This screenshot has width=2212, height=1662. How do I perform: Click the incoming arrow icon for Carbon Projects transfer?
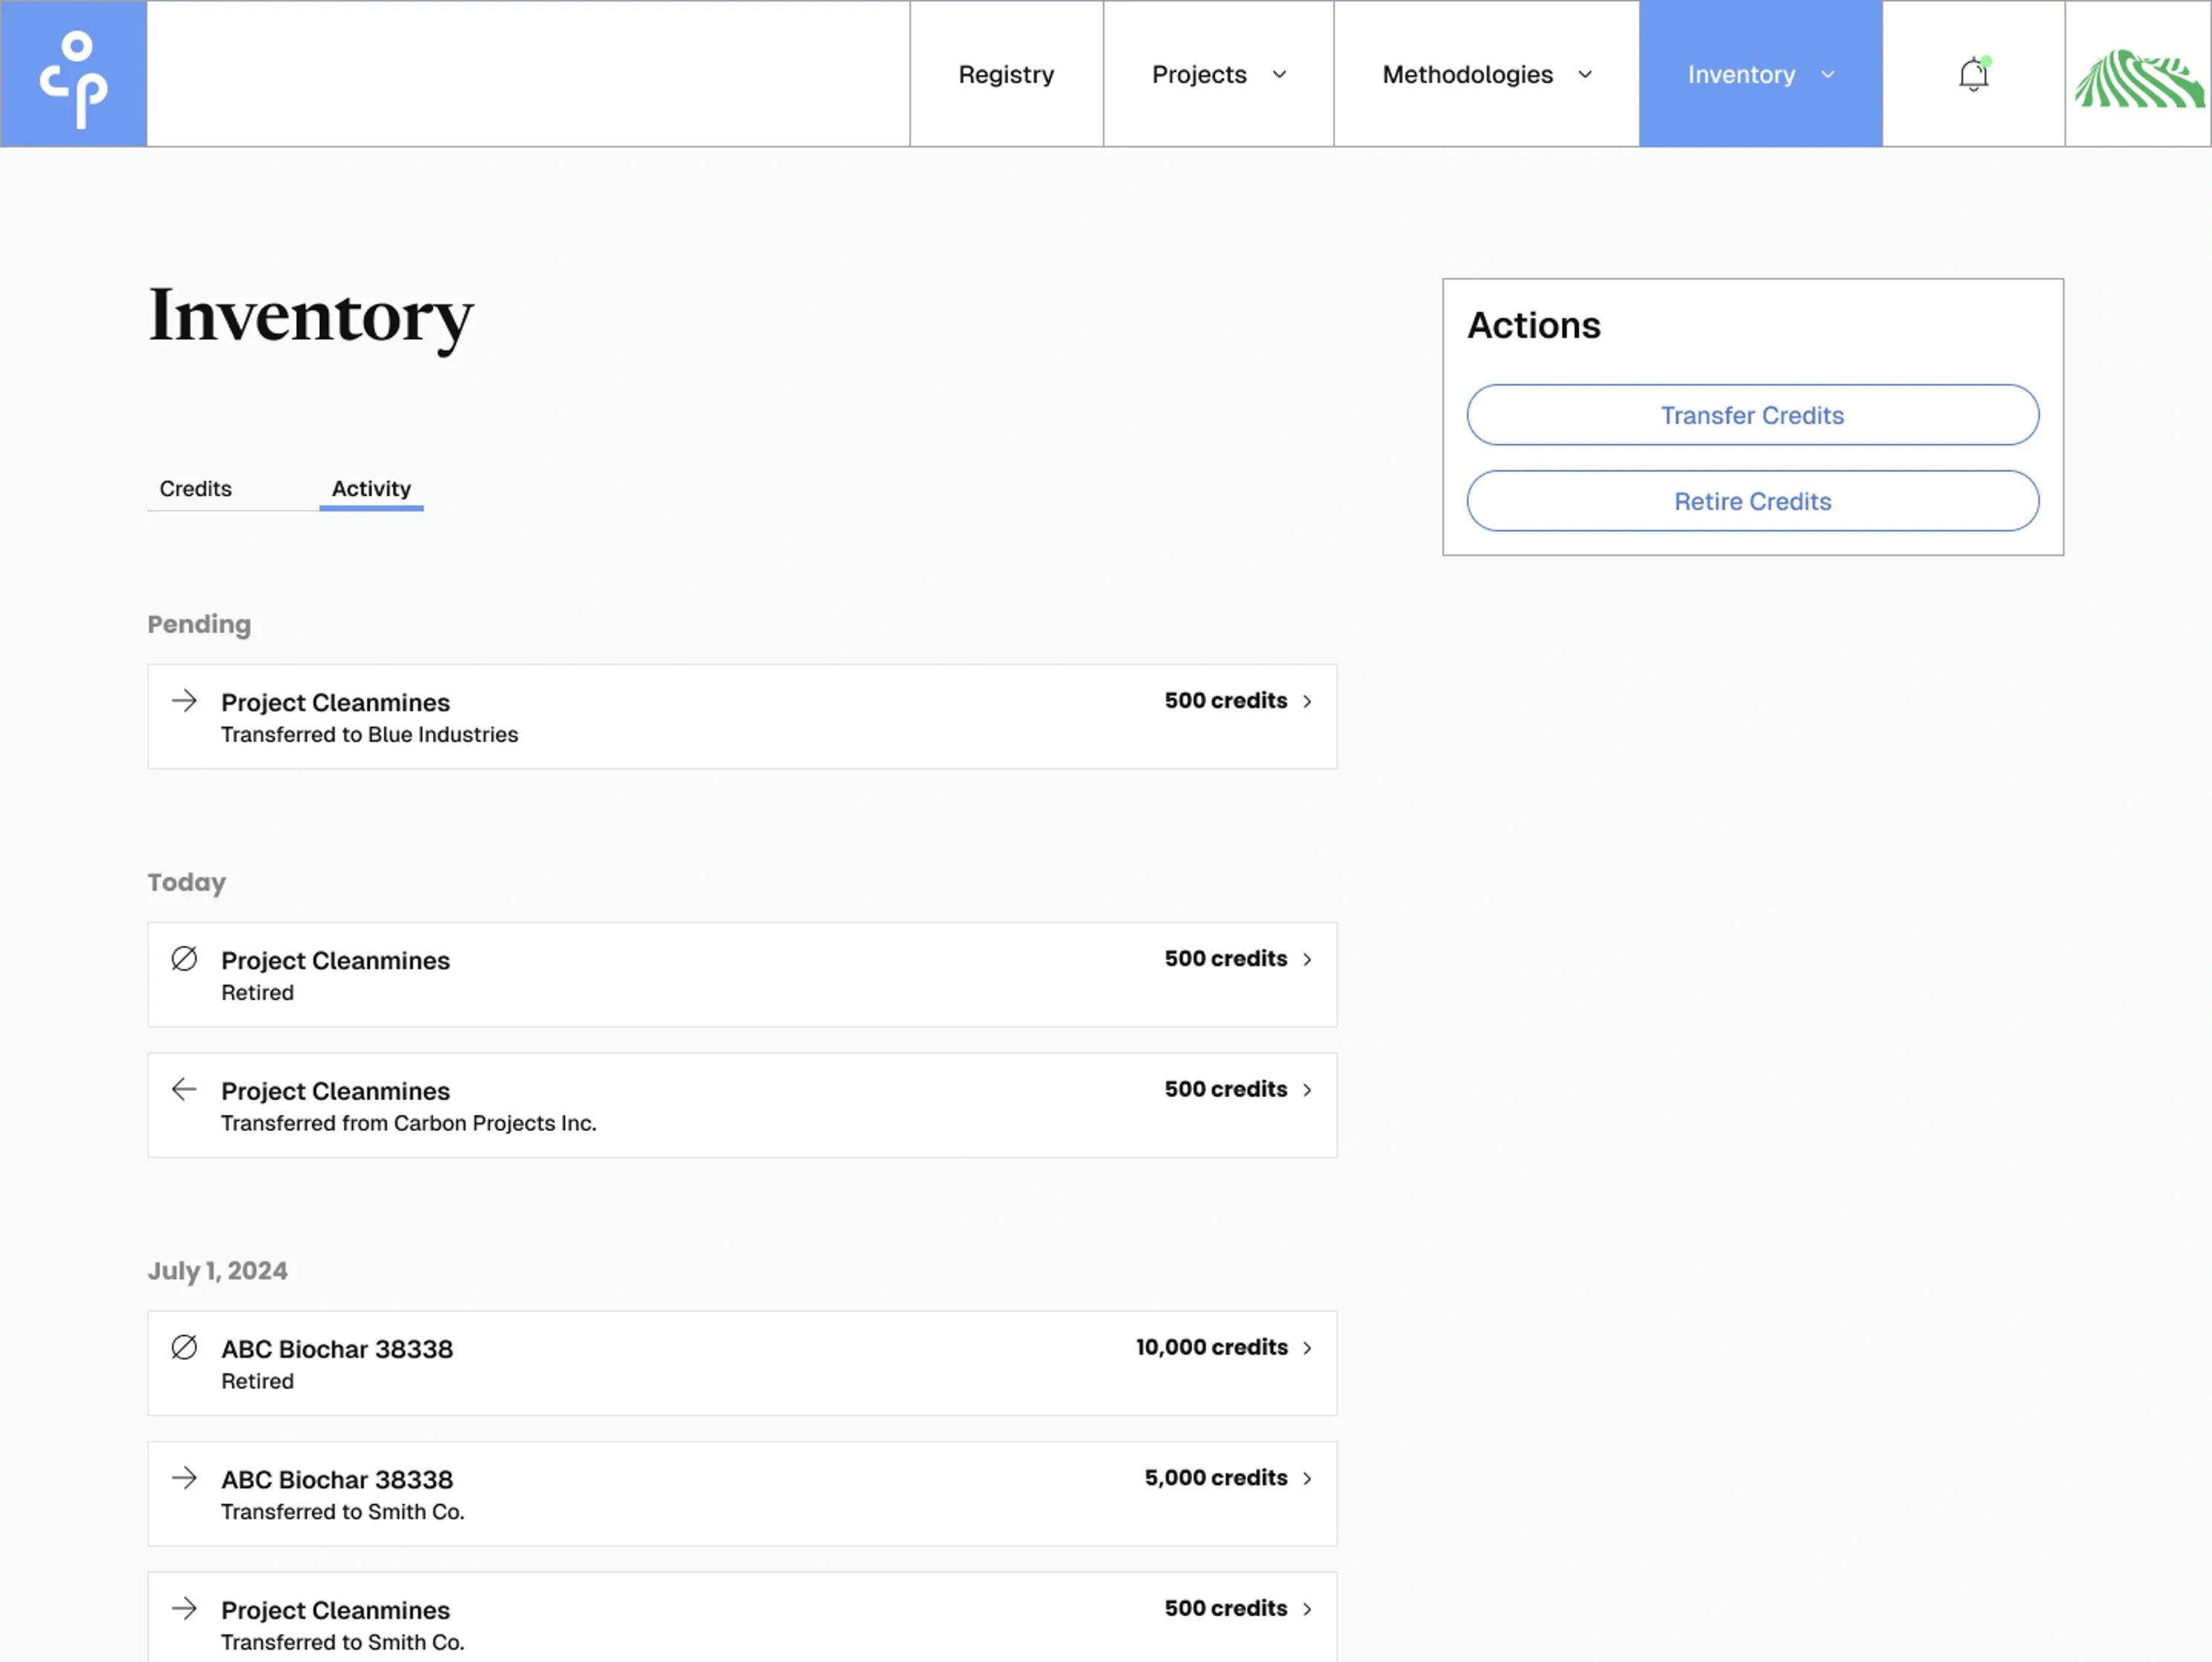(184, 1089)
